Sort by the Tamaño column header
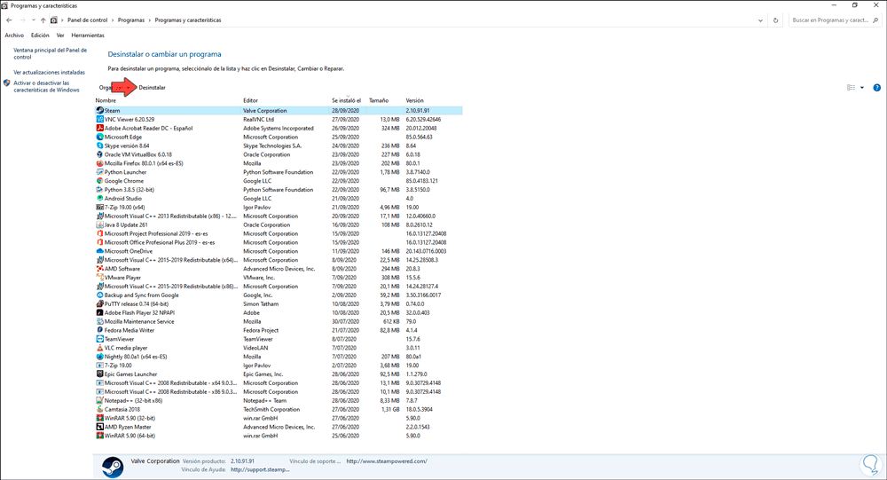 [x=379, y=101]
